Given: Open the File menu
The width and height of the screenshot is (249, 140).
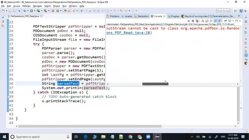Looking at the screenshot, I should click(x=3, y=6).
